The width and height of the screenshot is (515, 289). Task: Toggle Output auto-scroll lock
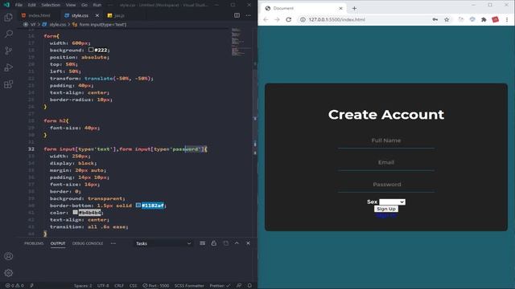click(214, 243)
